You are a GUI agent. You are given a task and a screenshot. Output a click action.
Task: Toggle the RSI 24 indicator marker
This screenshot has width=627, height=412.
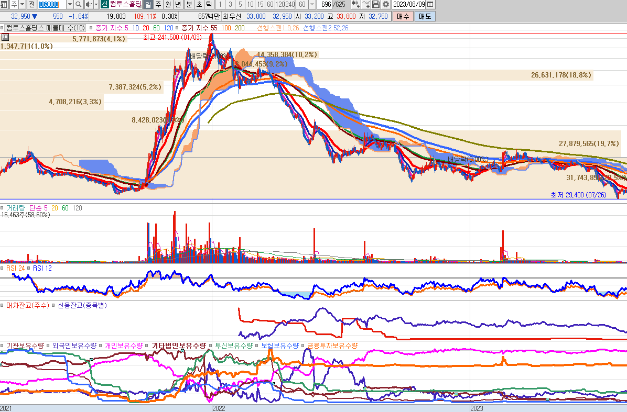3,268
